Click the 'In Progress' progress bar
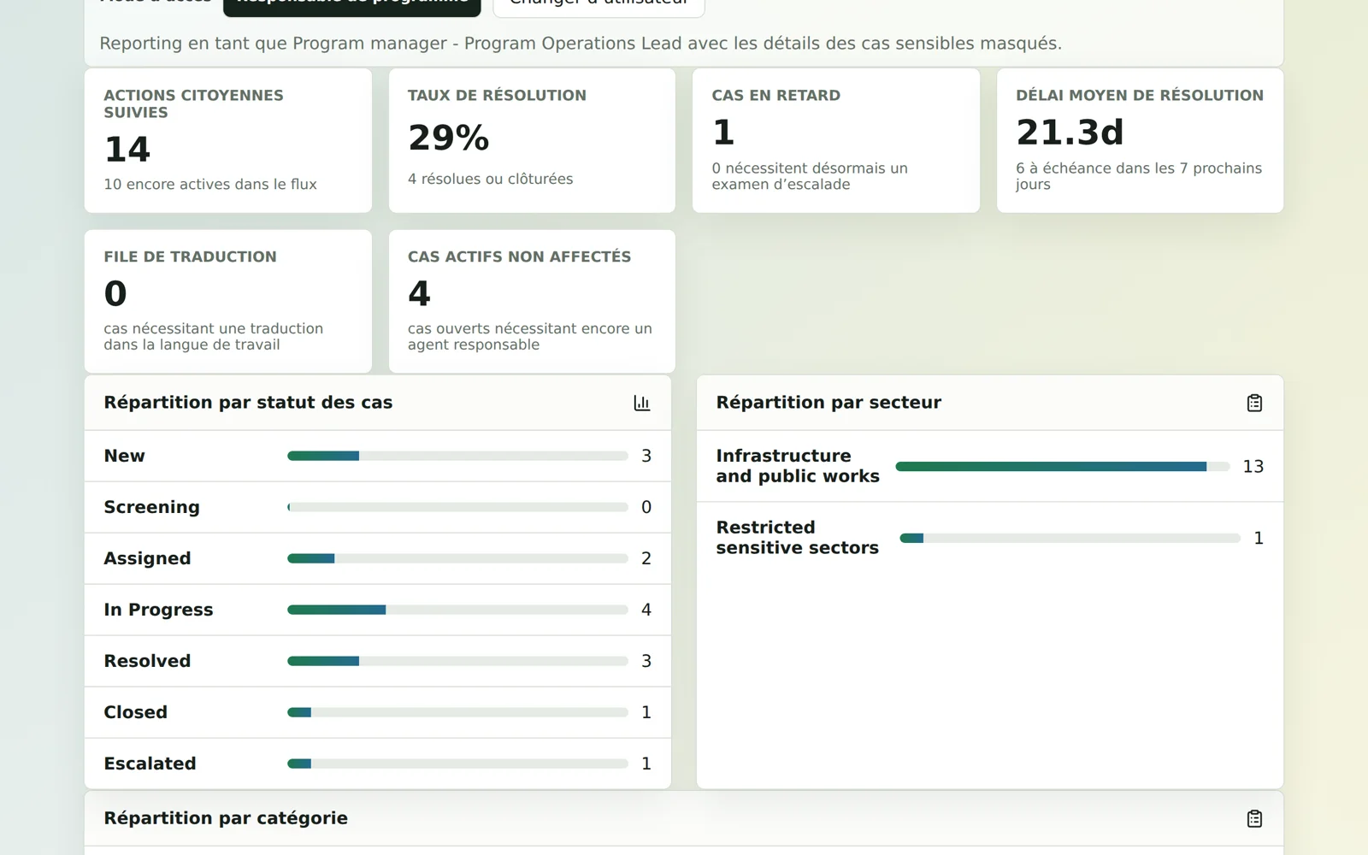This screenshot has width=1368, height=855. point(457,610)
